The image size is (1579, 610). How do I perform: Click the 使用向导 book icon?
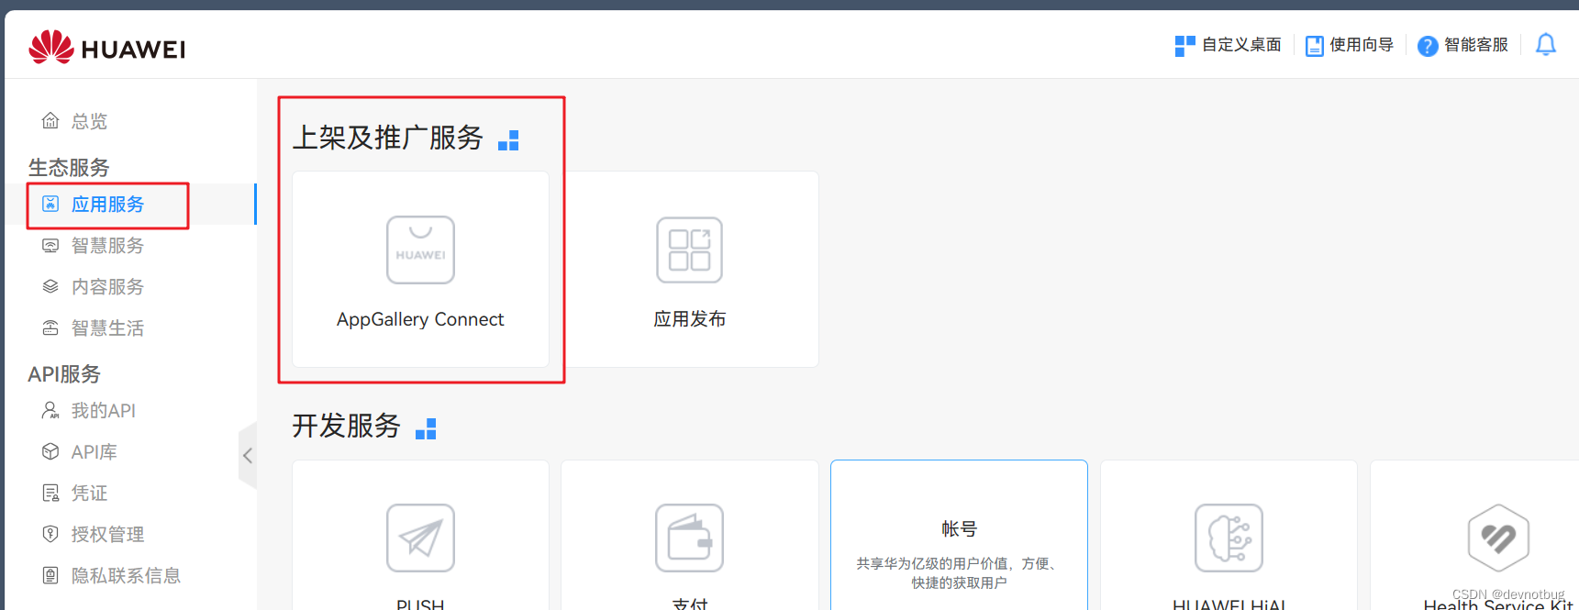[1314, 46]
